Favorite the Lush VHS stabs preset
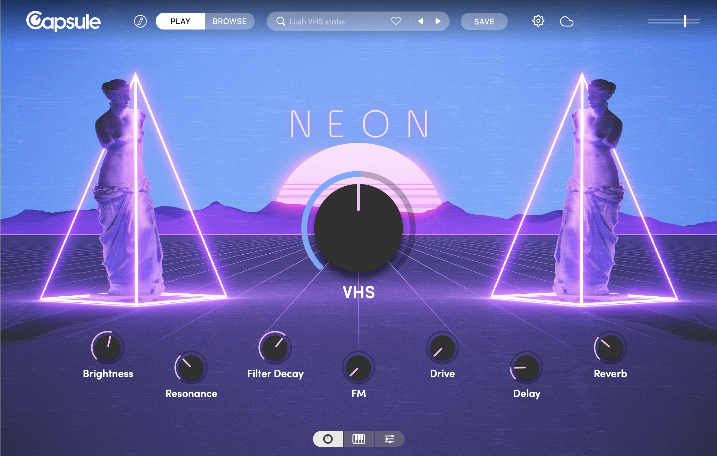The width and height of the screenshot is (717, 456). click(x=396, y=21)
